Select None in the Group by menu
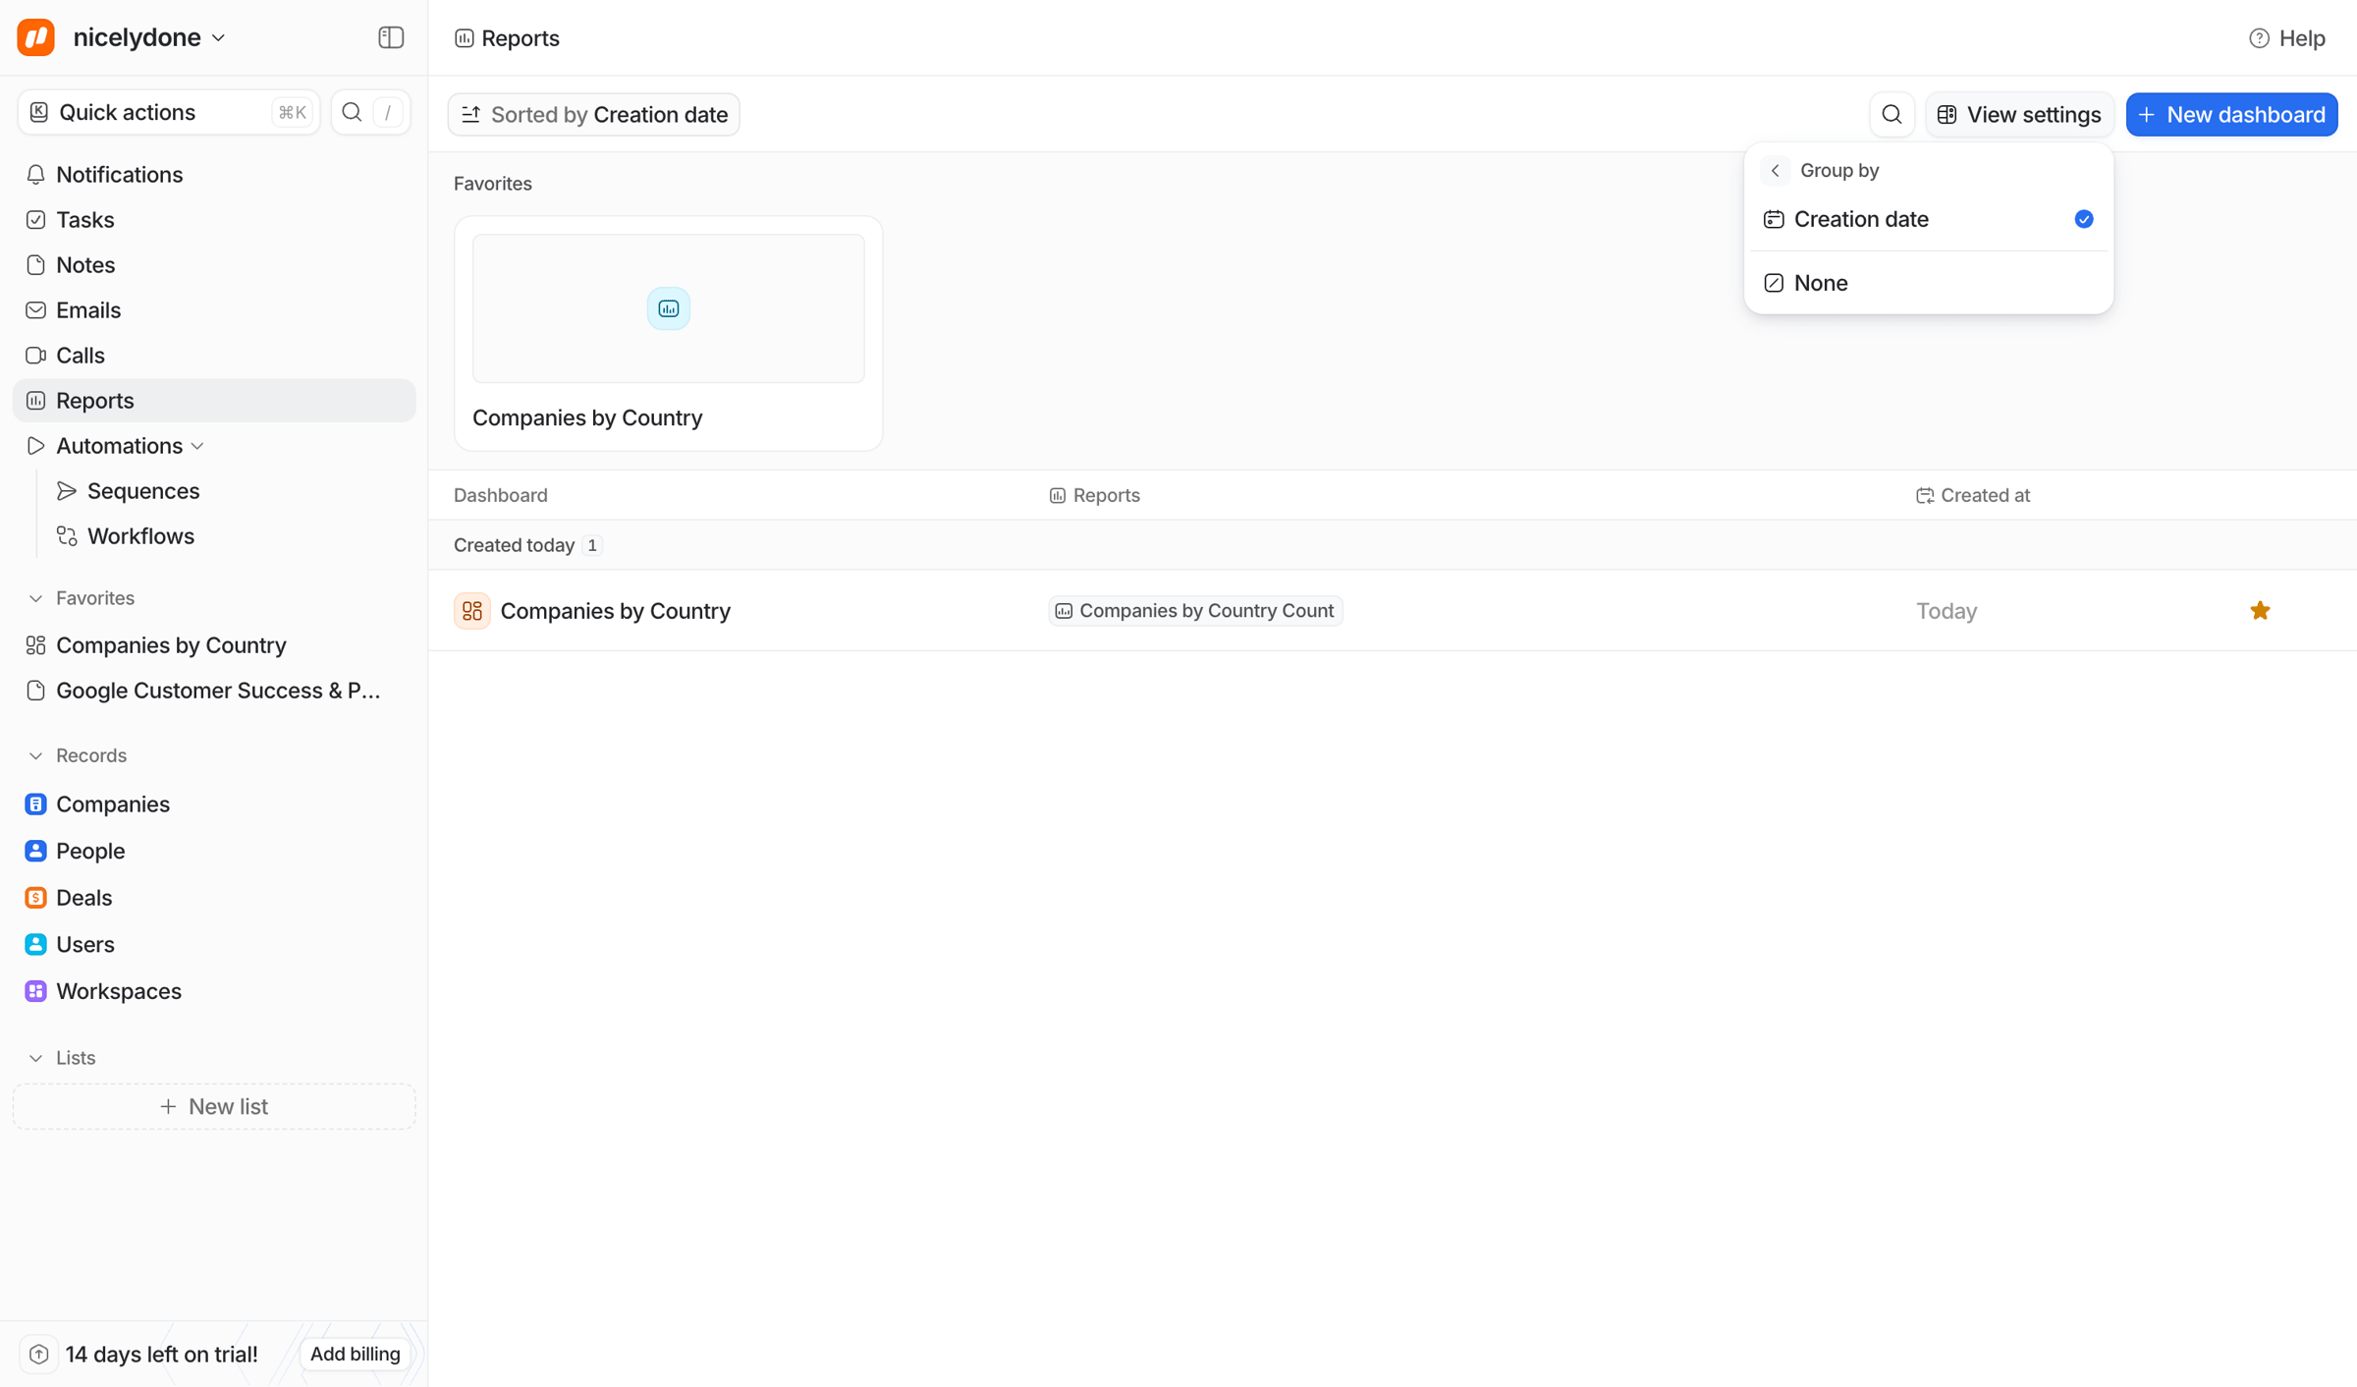2357x1387 pixels. coord(1929,283)
